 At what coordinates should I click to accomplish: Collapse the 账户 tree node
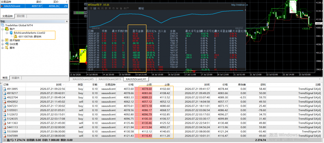pos(2,29)
